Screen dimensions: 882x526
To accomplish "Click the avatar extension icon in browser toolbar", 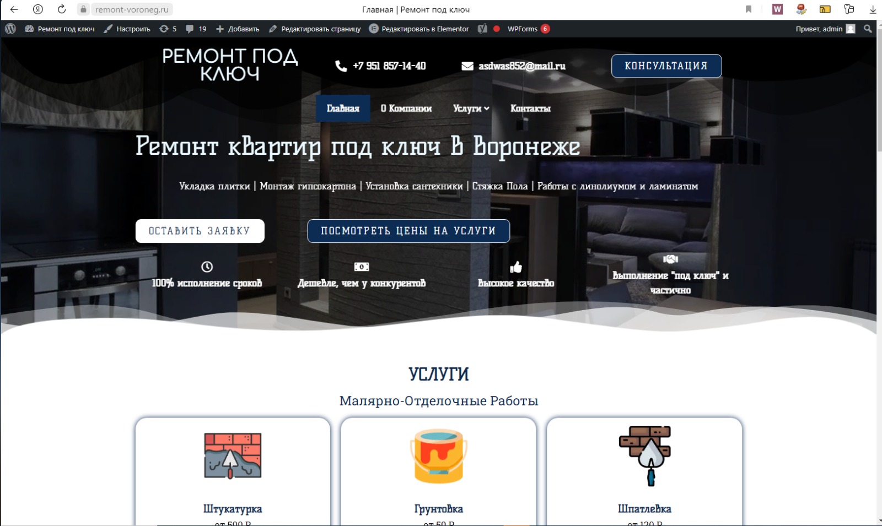I will [x=801, y=9].
